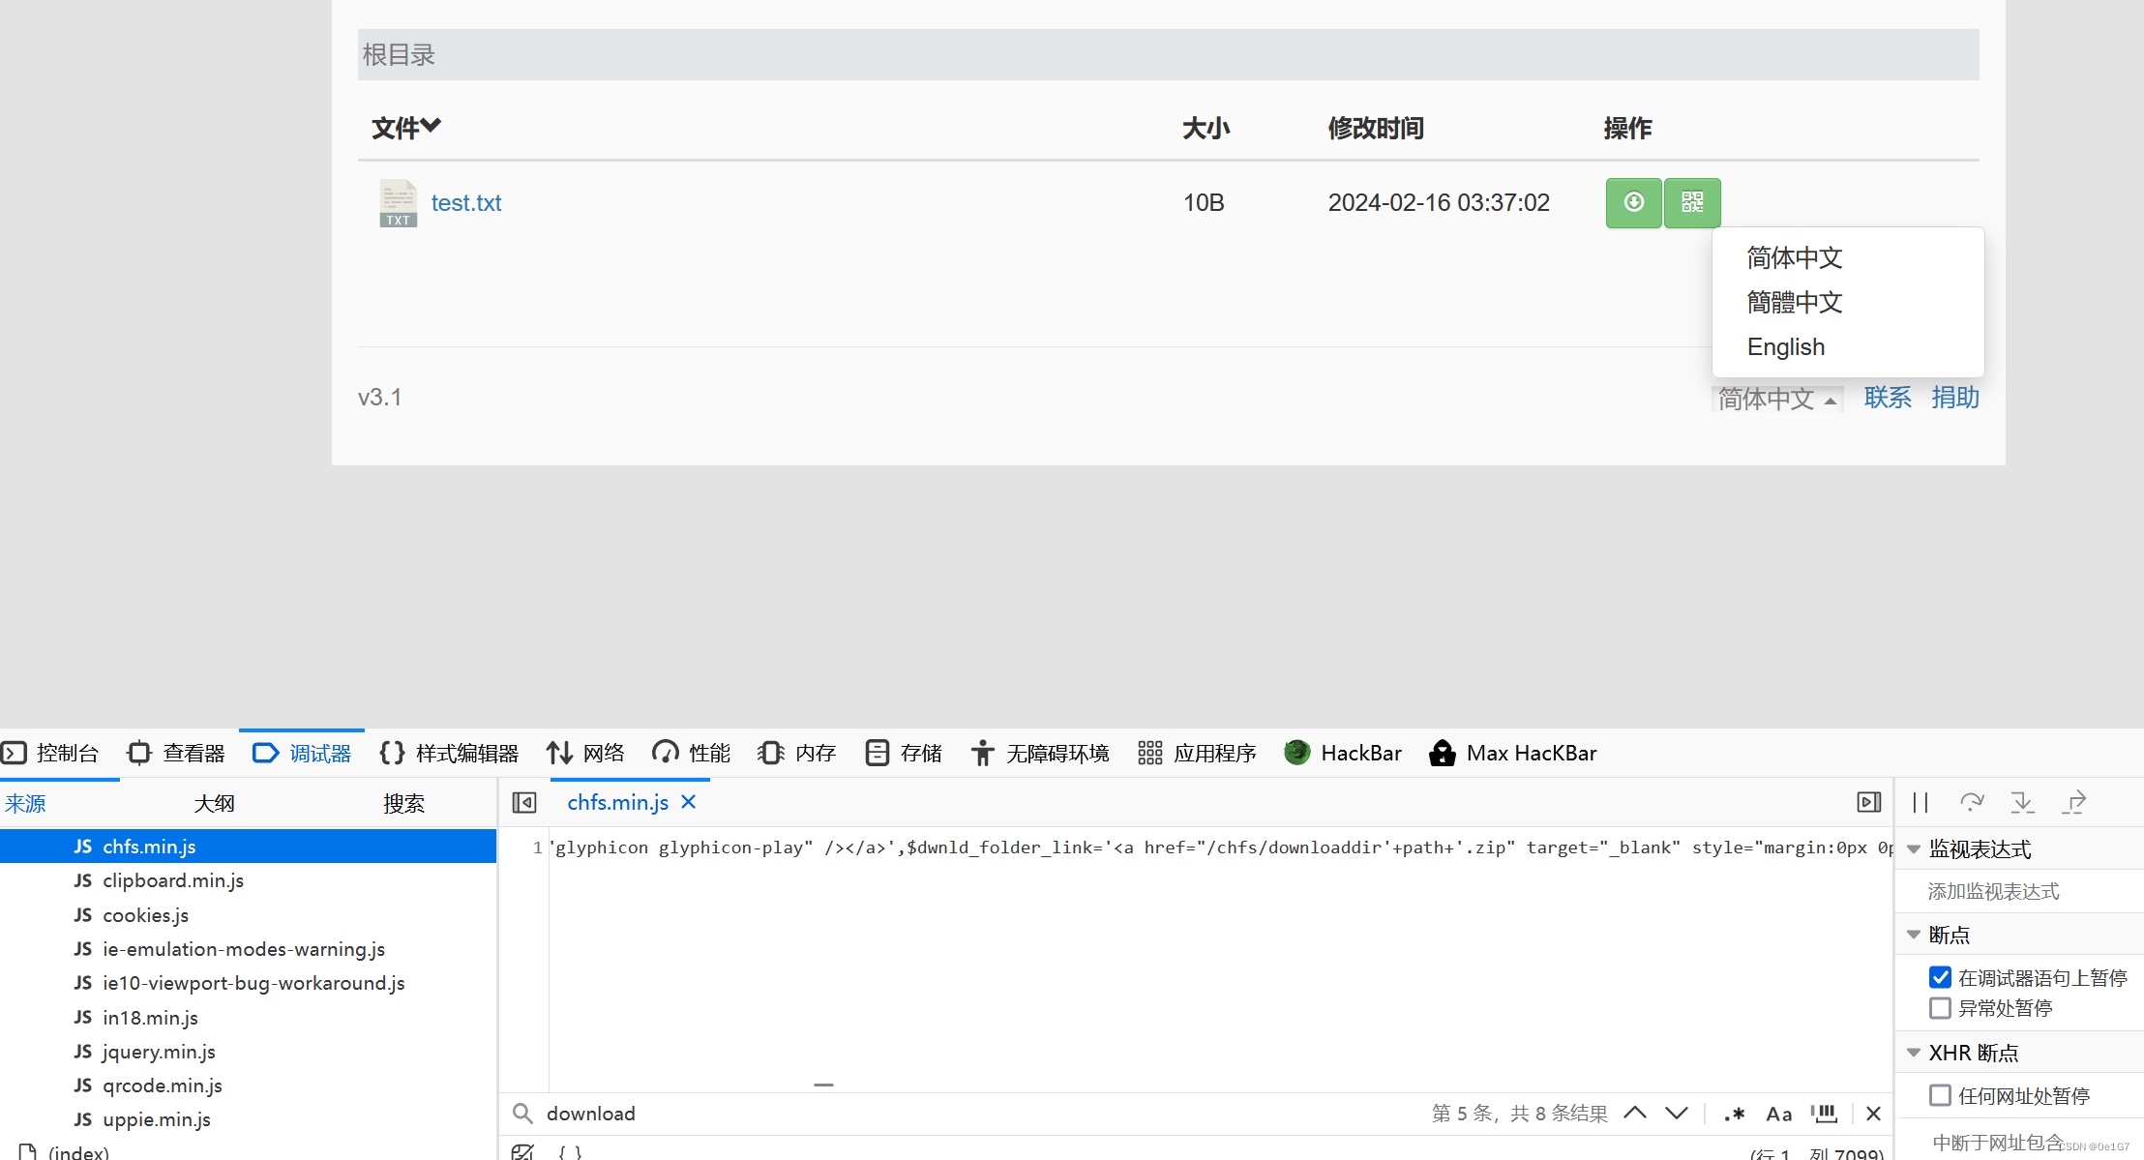Click the step into icon in debugger
Screen dimensions: 2144x1160
point(2023,802)
